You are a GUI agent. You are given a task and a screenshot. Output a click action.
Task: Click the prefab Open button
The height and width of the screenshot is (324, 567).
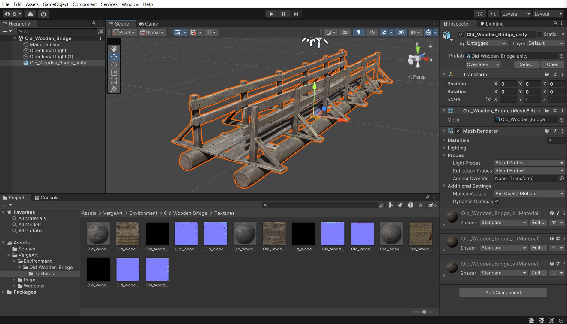[552, 64]
